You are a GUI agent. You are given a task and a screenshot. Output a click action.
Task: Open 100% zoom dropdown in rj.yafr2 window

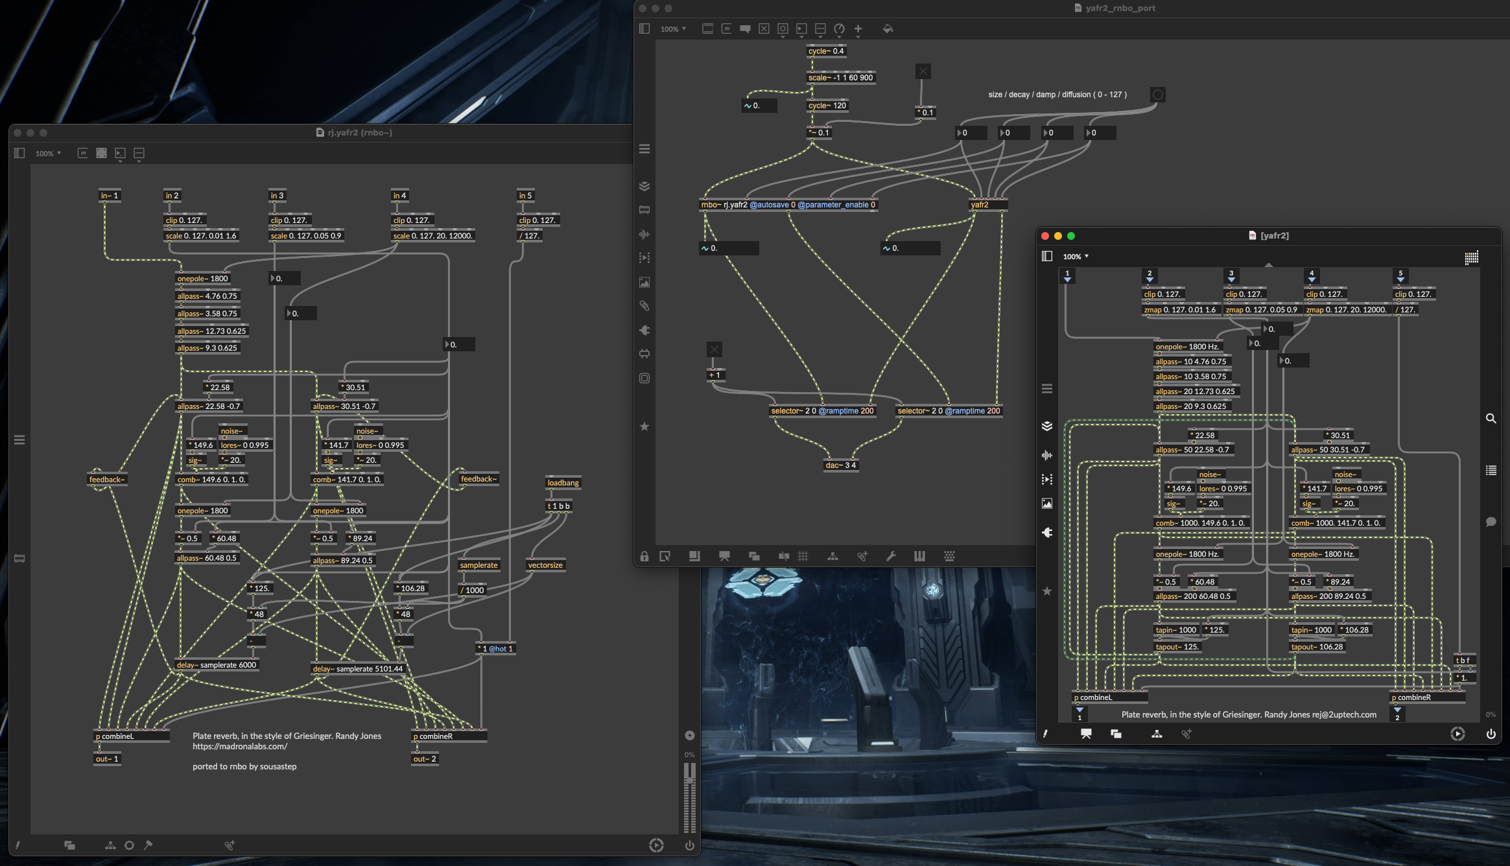pyautogui.click(x=48, y=154)
